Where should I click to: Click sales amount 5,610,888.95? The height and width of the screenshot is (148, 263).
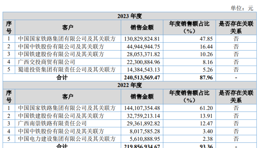point(145,139)
